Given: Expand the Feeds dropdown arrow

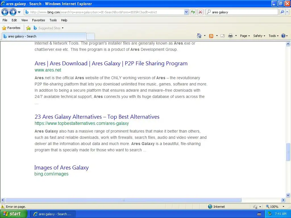Looking at the screenshot, I should pyautogui.click(x=217, y=36).
